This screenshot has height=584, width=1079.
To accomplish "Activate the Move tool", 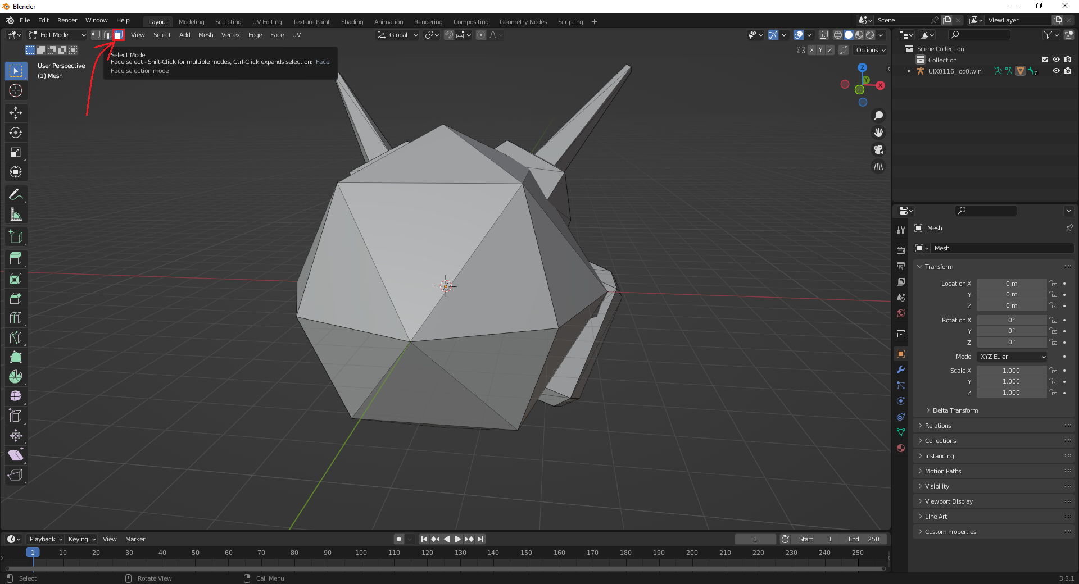I will (16, 113).
